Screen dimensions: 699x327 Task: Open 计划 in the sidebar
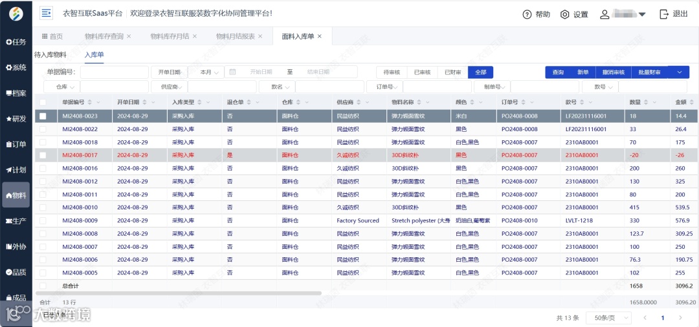(x=16, y=170)
